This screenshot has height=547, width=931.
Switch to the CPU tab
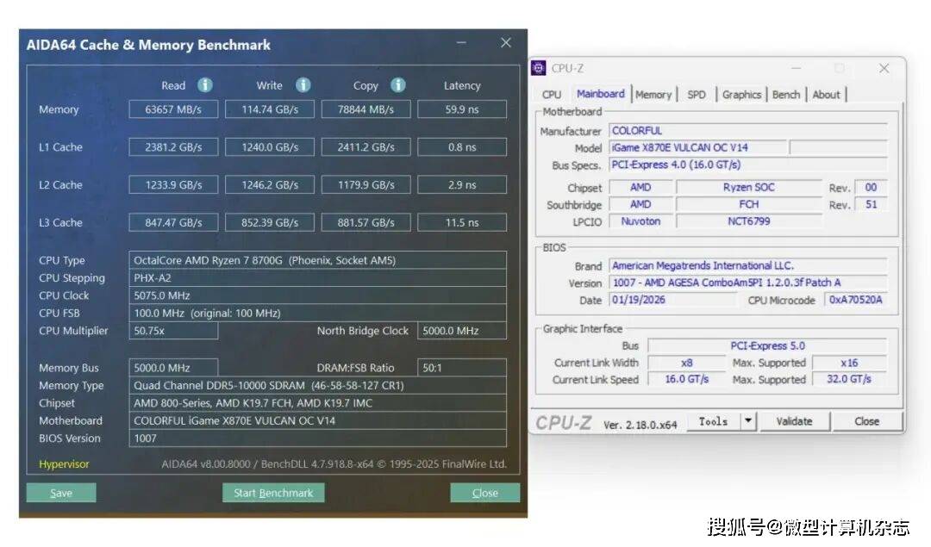click(552, 95)
